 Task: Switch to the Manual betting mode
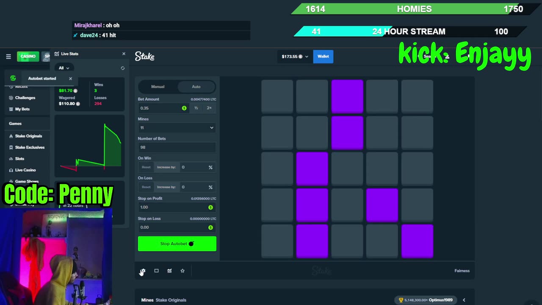pyautogui.click(x=158, y=87)
